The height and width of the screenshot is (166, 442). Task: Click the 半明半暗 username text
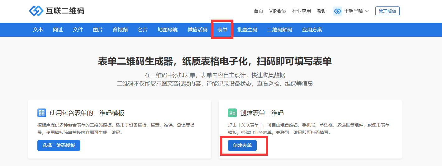(x=354, y=11)
